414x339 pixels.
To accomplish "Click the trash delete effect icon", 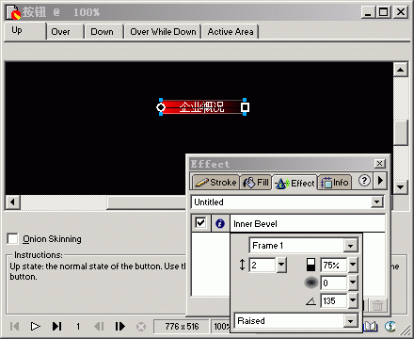I will click(377, 305).
